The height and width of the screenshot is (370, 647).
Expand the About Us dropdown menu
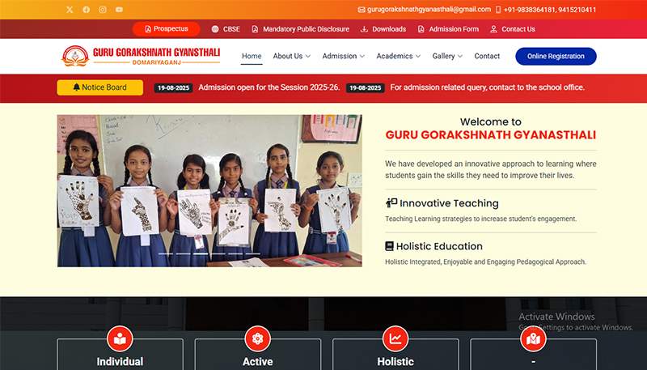click(x=291, y=56)
